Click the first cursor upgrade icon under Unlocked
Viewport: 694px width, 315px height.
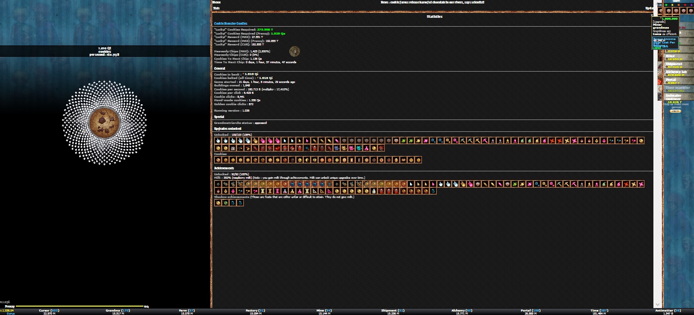click(x=218, y=141)
